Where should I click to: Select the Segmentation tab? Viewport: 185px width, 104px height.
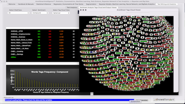tap(91, 4)
